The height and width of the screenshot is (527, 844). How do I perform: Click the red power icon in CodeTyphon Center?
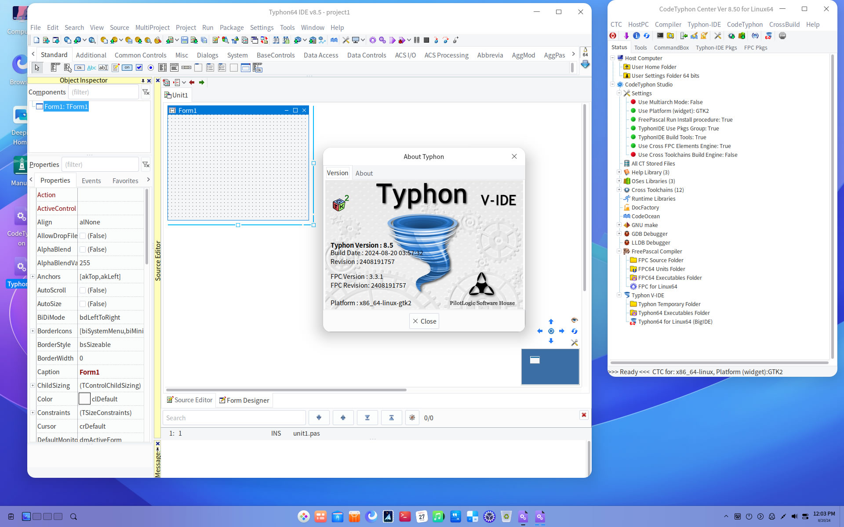coord(613,36)
